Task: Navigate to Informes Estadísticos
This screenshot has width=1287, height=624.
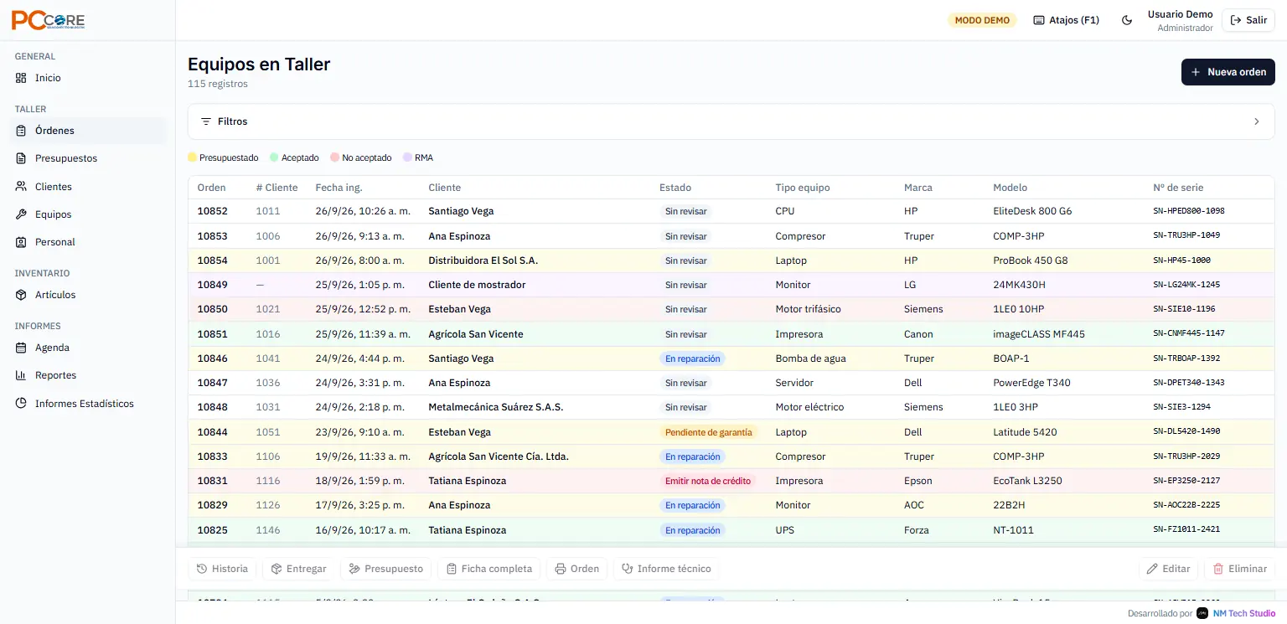Action: 87,404
